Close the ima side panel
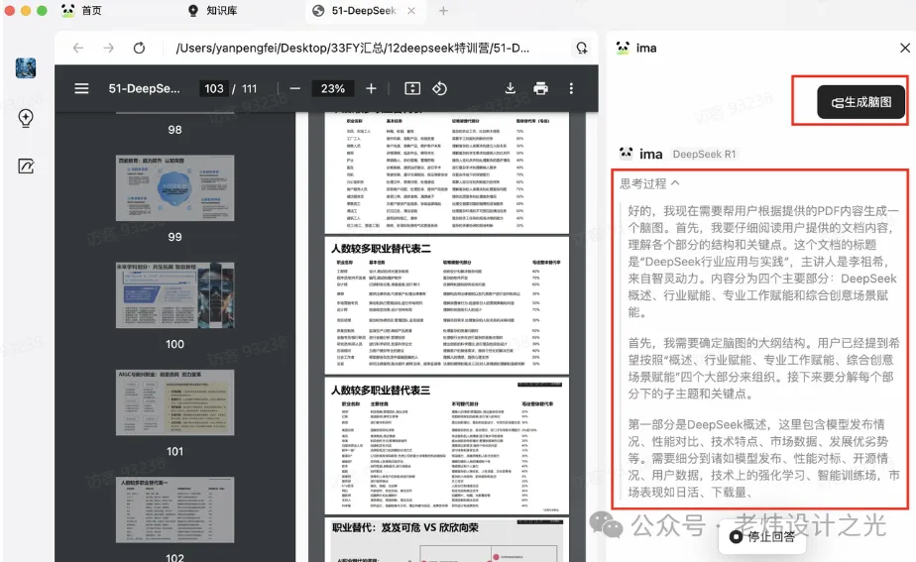 (905, 48)
